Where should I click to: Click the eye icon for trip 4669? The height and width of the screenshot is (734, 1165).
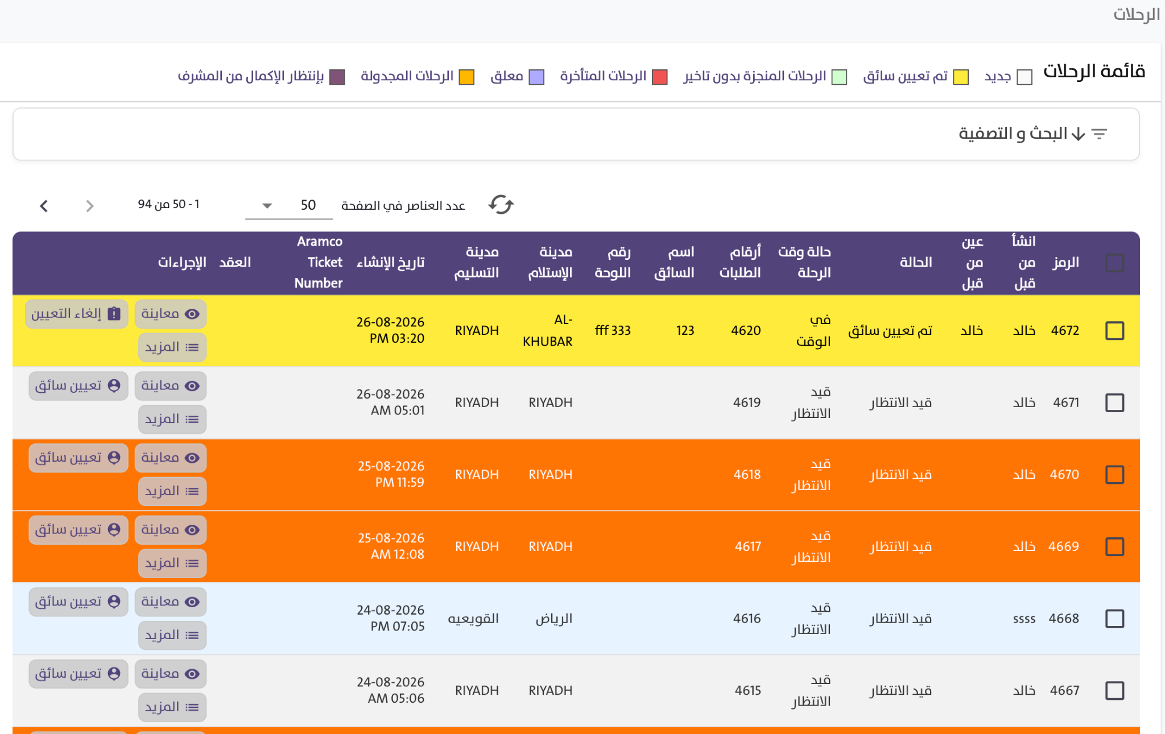(x=192, y=530)
